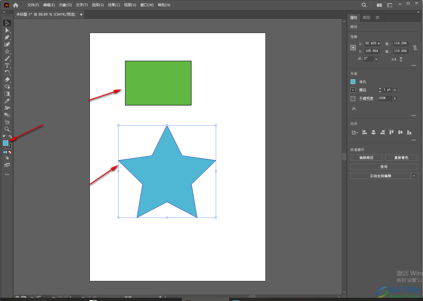This screenshot has width=423, height=301.
Task: Select the Curvature tool
Action: [x=7, y=44]
